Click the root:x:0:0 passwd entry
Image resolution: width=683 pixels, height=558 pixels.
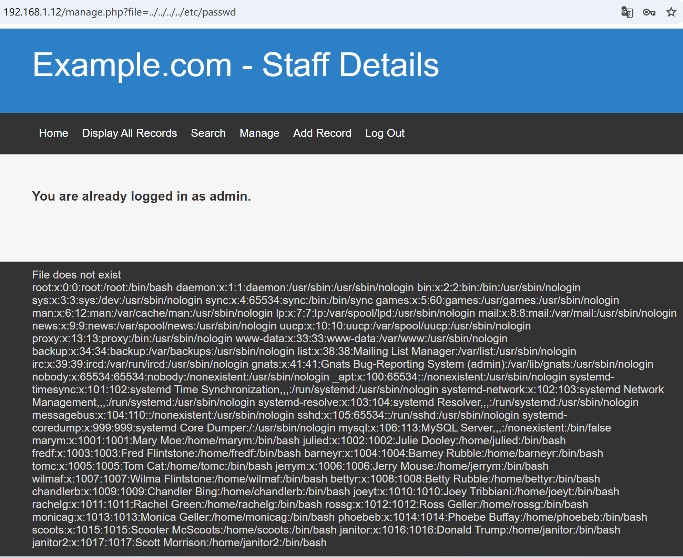(x=102, y=287)
